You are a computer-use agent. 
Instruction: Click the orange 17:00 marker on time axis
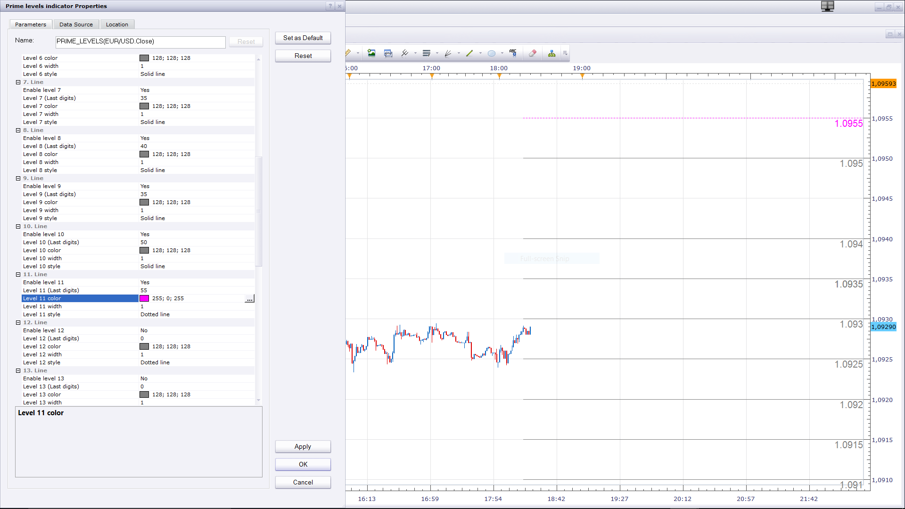point(432,76)
